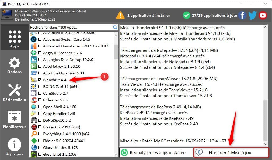
Task: Click the CCleaner app icon
Action: (x=33, y=100)
